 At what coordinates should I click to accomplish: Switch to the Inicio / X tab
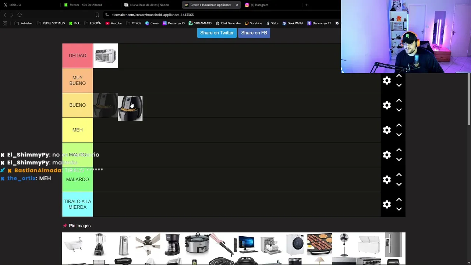tap(30, 5)
